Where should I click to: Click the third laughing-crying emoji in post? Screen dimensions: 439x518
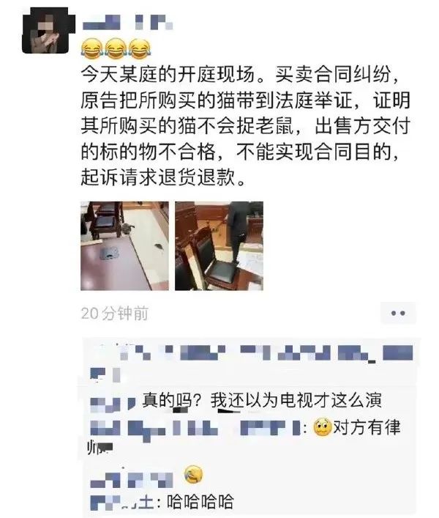[x=140, y=49]
